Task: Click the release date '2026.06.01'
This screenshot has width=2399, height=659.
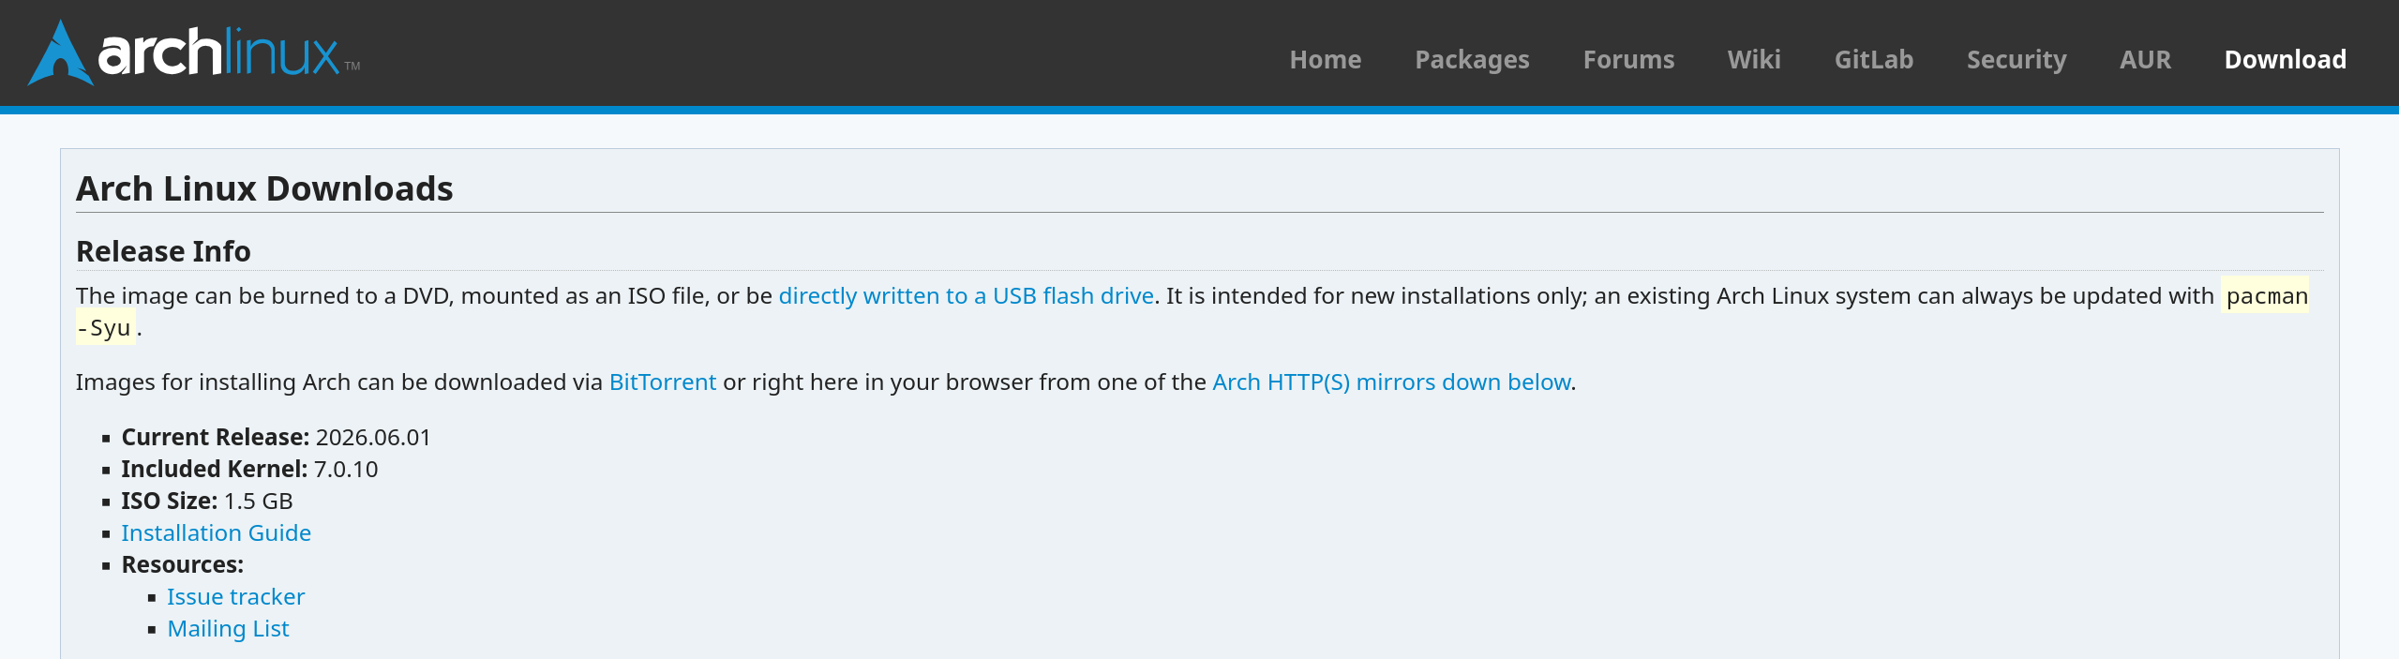Action: pos(373,438)
